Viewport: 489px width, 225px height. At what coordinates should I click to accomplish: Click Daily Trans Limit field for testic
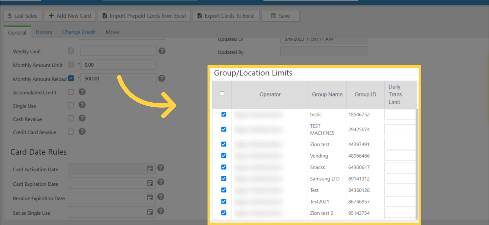400,115
